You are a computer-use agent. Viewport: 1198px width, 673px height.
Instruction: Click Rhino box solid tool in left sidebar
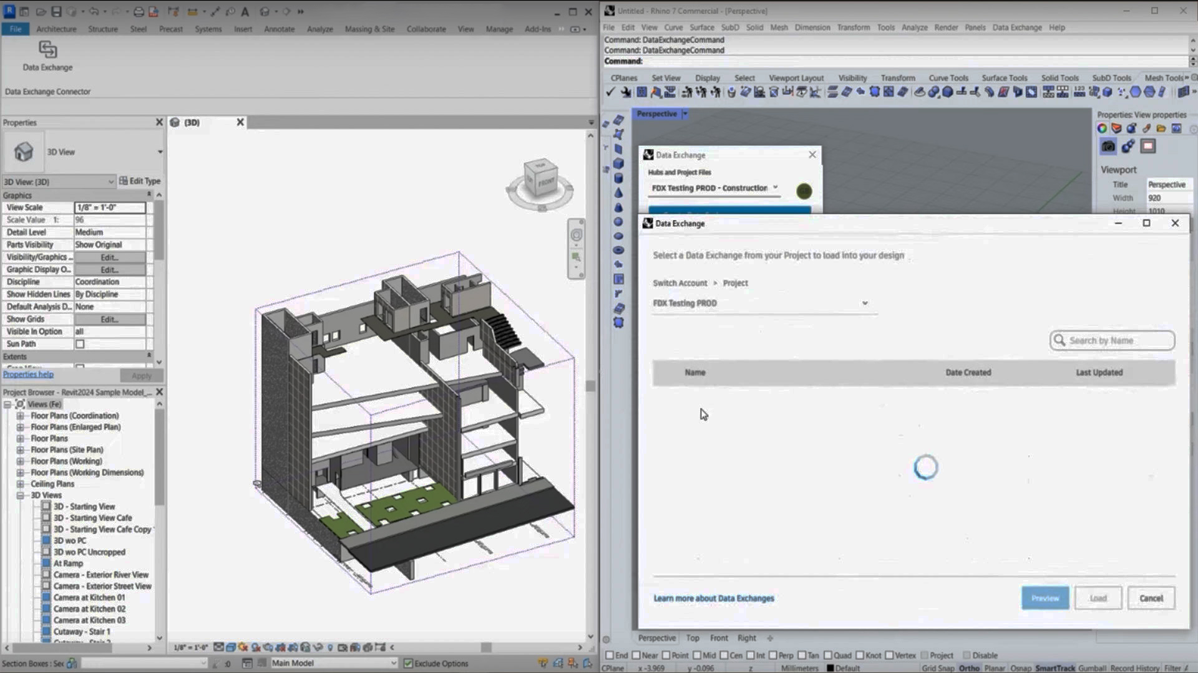(618, 163)
